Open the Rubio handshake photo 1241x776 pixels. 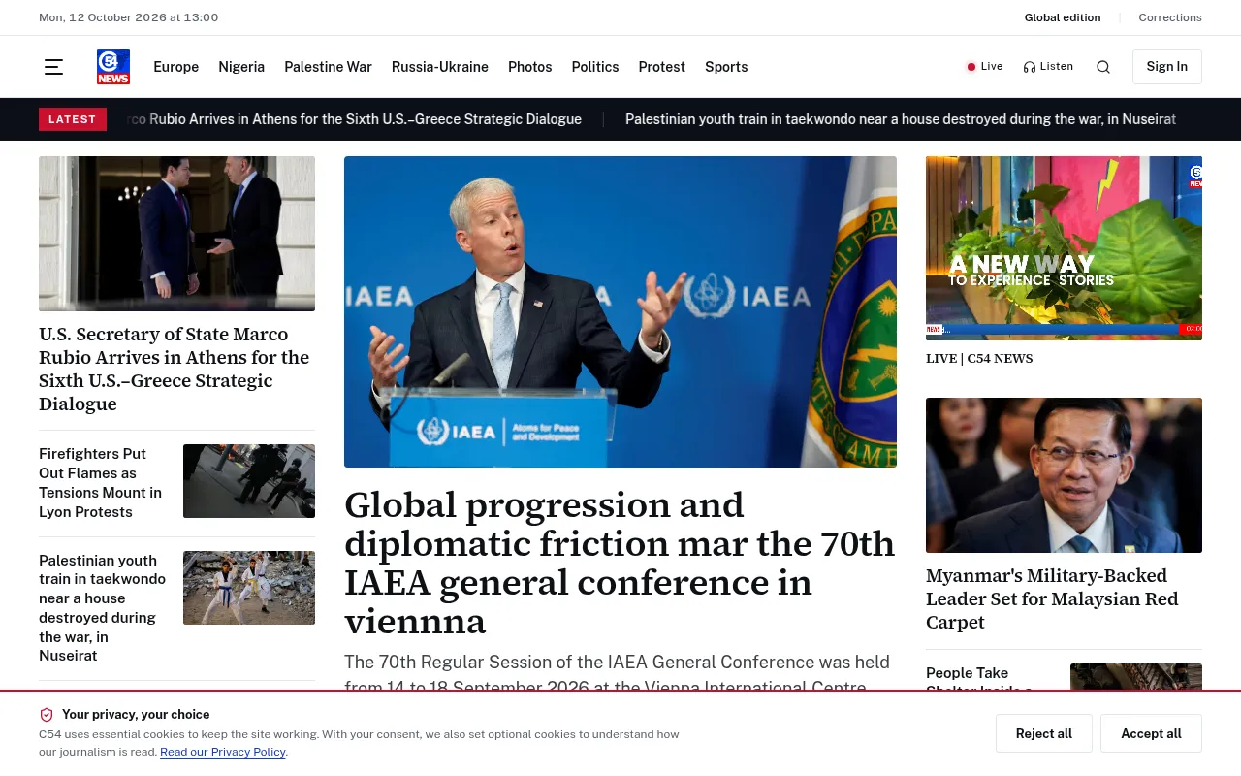pyautogui.click(x=176, y=234)
